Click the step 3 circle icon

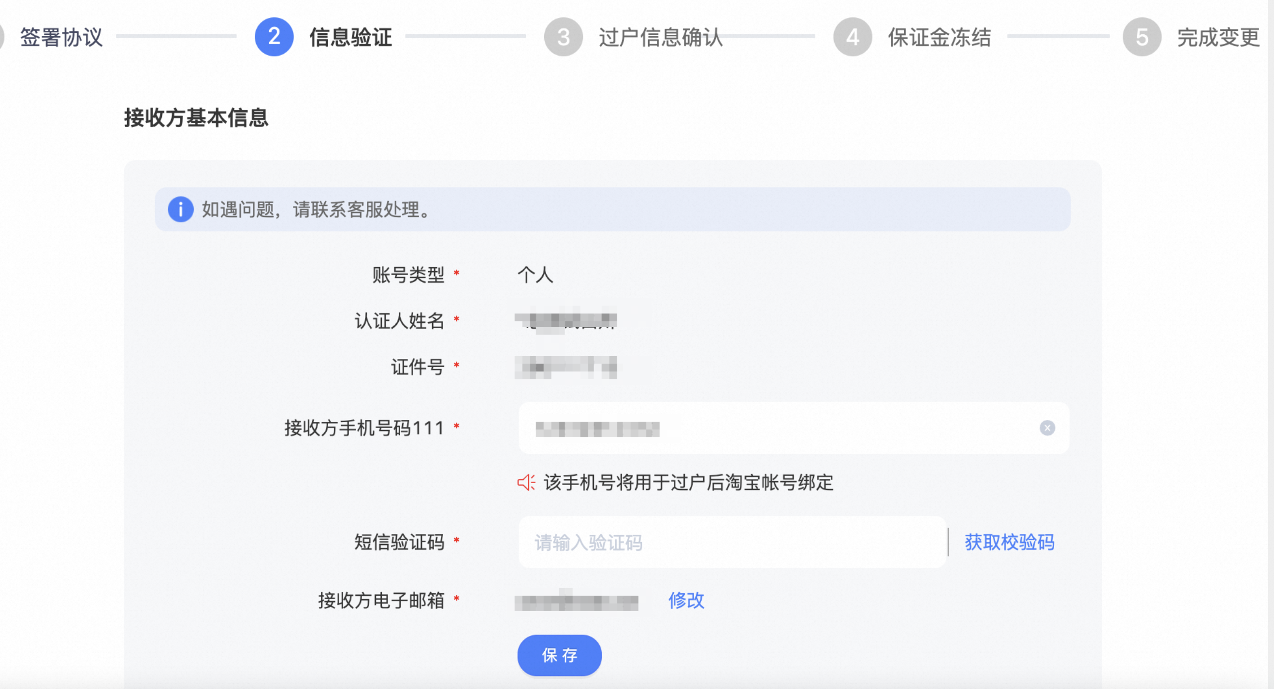[x=564, y=37]
